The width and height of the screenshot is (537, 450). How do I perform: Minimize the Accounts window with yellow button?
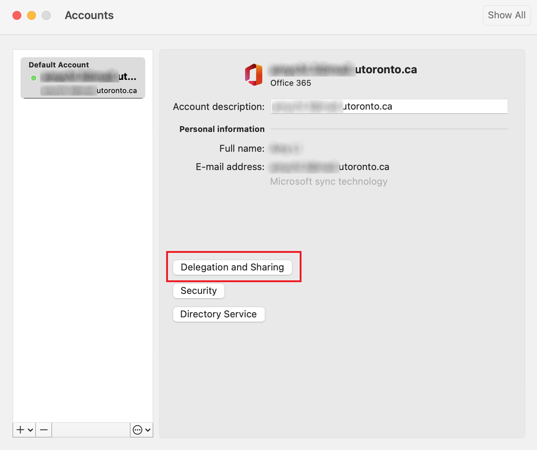32,15
